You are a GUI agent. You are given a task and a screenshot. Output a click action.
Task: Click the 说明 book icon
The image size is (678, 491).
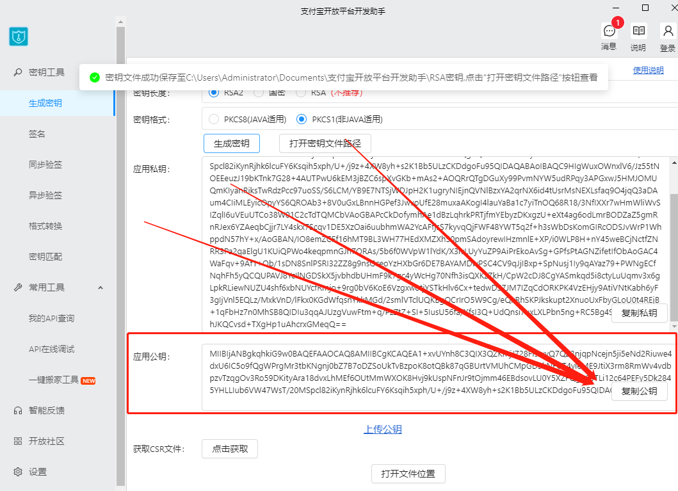(638, 31)
